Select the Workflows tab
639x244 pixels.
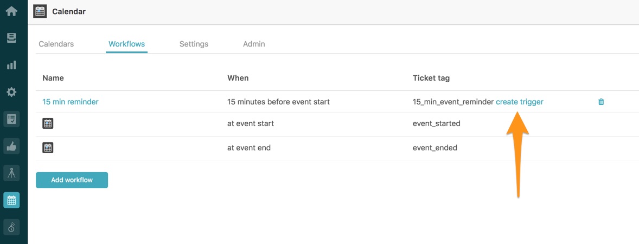pos(127,44)
